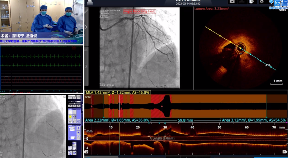Click the Area 3.12mm² proximal reference label
Image resolution: width=288 pixels, height=158 pixels.
tap(254, 120)
